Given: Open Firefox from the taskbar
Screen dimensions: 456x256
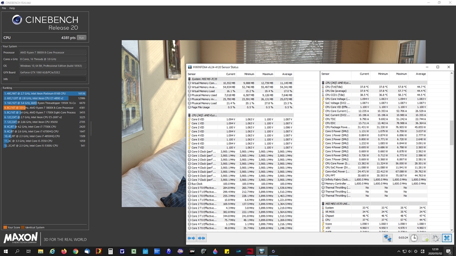Looking at the screenshot, I should tap(64, 252).
